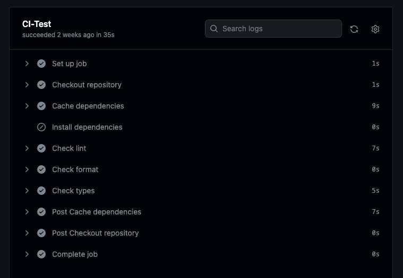Expand the Check format step chevron
This screenshot has height=278, width=403.
(x=27, y=169)
